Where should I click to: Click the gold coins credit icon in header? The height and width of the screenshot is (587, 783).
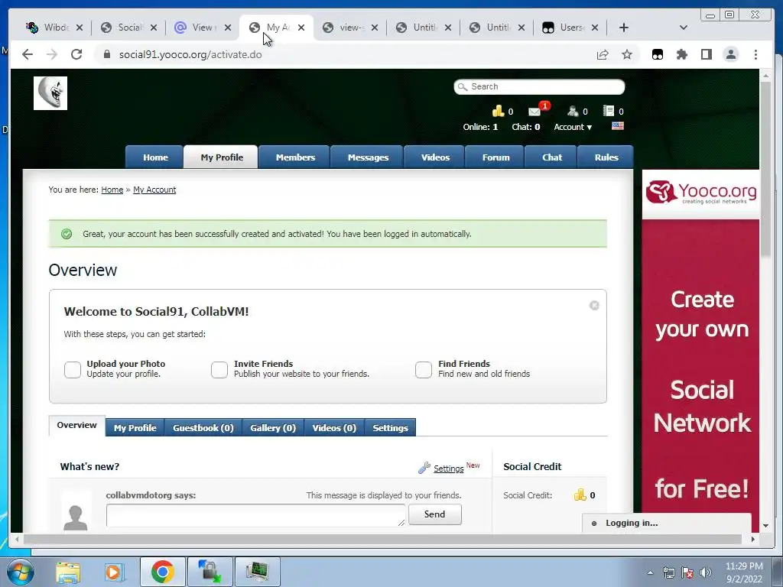[x=498, y=111]
